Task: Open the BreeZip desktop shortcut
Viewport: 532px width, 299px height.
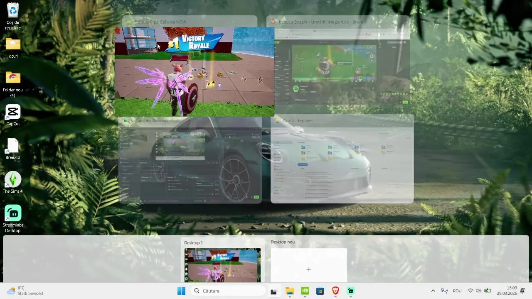Action: point(13,149)
